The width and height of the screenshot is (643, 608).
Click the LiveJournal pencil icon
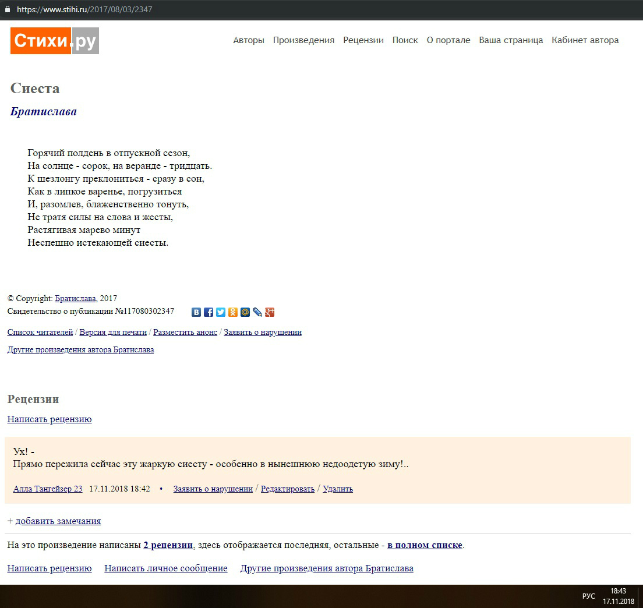tap(257, 312)
